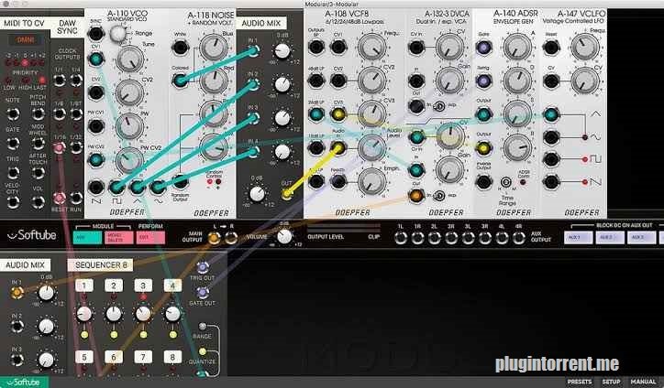Click the Random Output jack on A-118 NOISE
Screen dimensions: 664x388
pyautogui.click(x=181, y=182)
